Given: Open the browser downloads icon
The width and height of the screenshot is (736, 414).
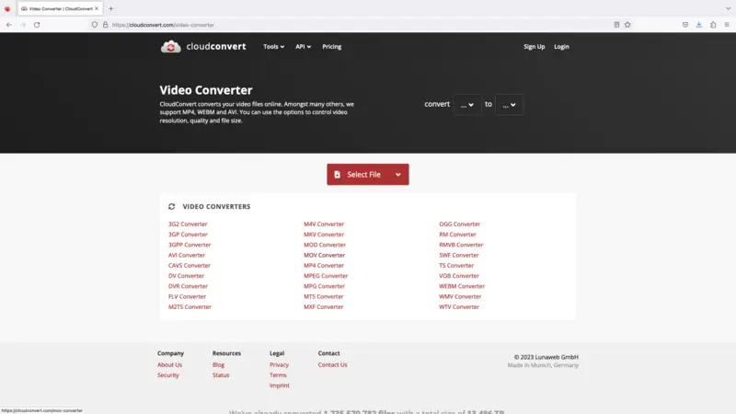Looking at the screenshot, I should click(699, 25).
